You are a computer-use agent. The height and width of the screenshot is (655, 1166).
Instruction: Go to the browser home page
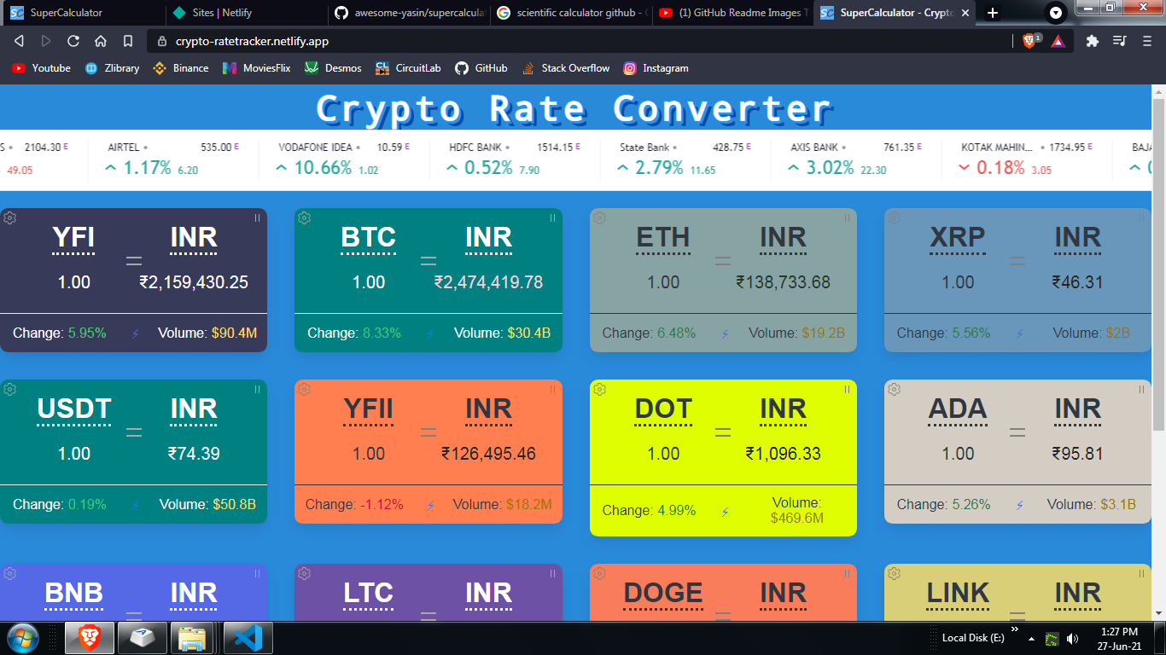tap(101, 41)
